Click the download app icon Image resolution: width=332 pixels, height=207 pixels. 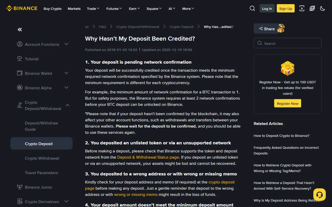(x=302, y=8)
